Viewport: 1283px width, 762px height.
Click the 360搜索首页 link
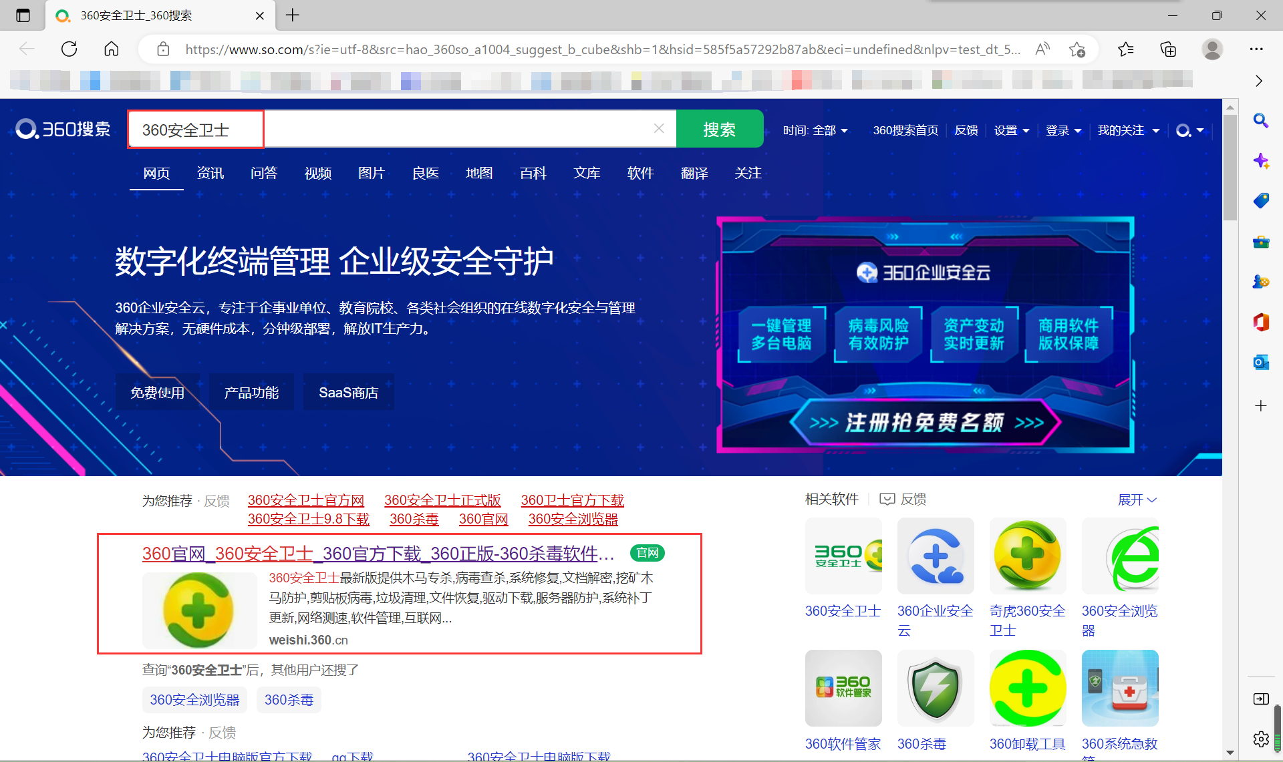[905, 130]
